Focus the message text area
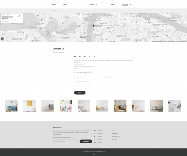The image size is (187, 156). click(103, 85)
